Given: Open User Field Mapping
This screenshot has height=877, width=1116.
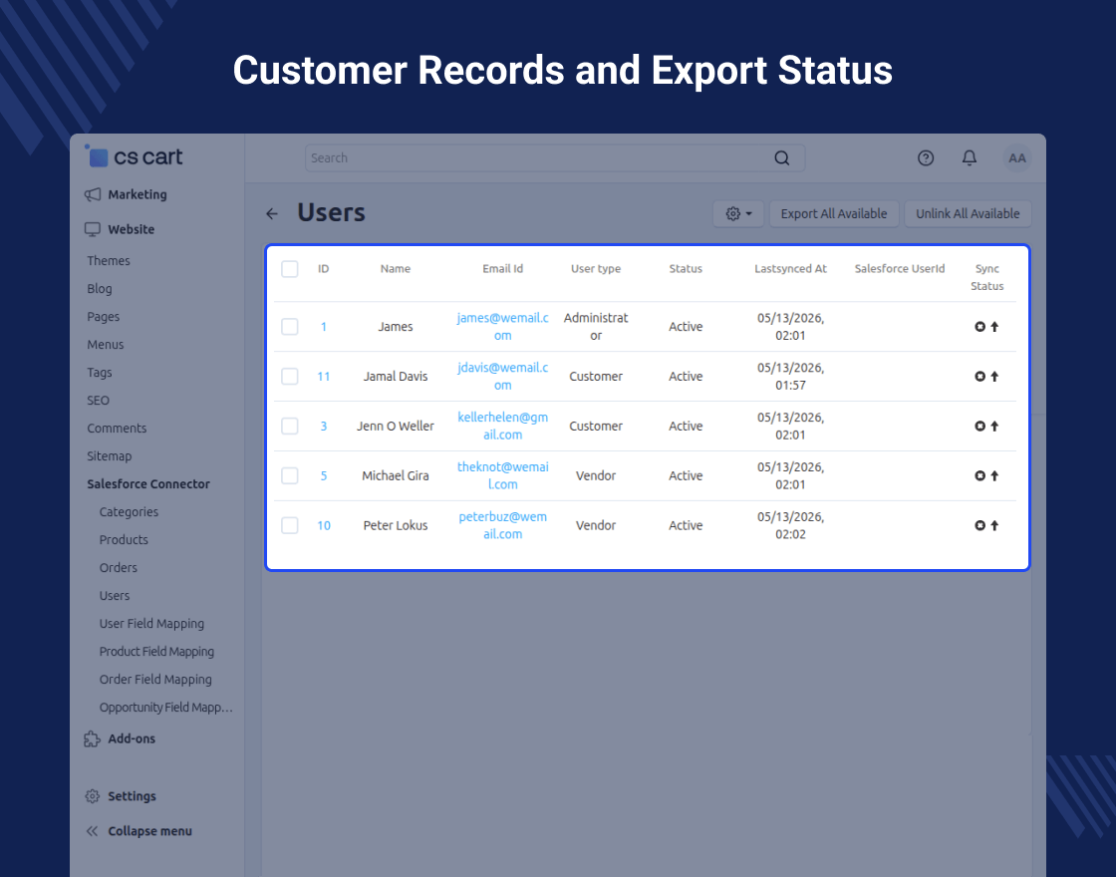Looking at the screenshot, I should click(151, 624).
